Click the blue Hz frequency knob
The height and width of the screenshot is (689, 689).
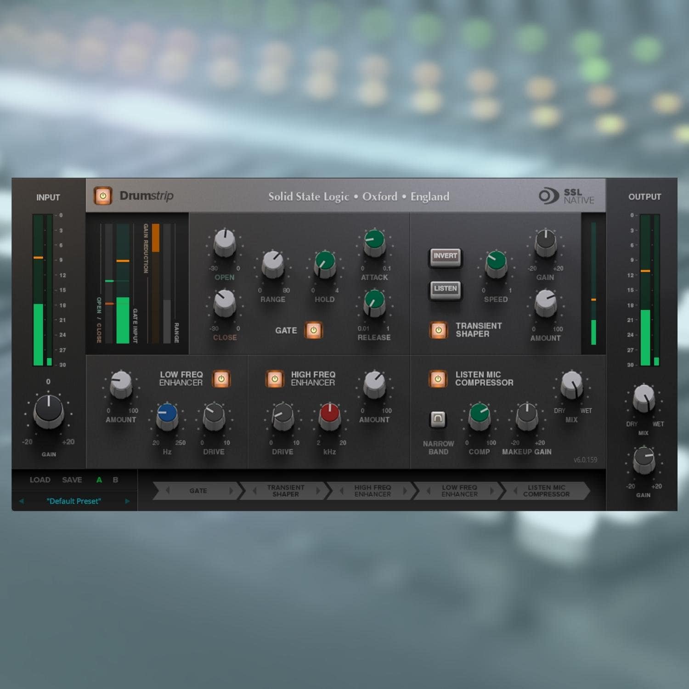167,416
